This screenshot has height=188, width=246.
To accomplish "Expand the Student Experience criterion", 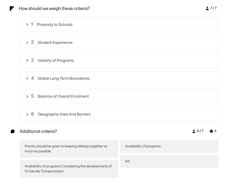I will point(27,42).
